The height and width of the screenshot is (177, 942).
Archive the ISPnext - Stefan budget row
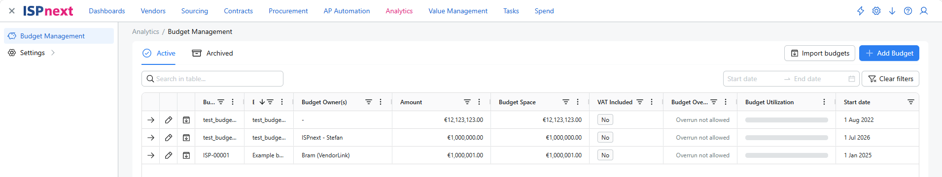point(186,138)
